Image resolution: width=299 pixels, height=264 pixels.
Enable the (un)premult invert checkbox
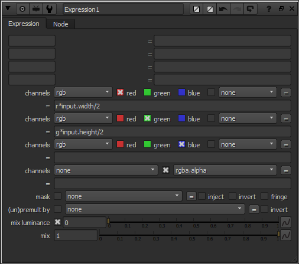[x=264, y=209]
